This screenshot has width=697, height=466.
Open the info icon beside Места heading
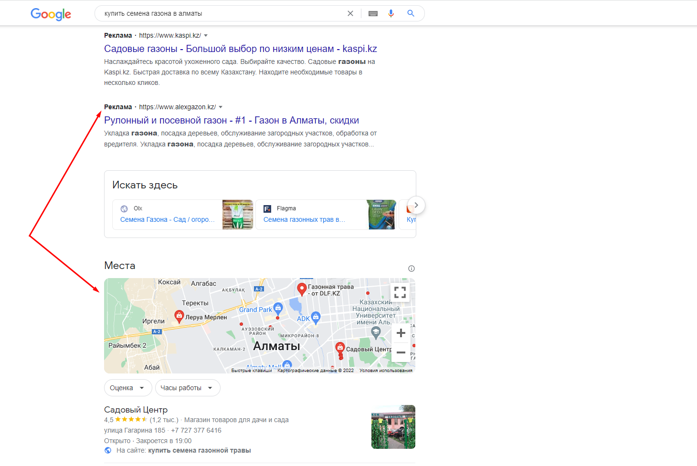412,269
